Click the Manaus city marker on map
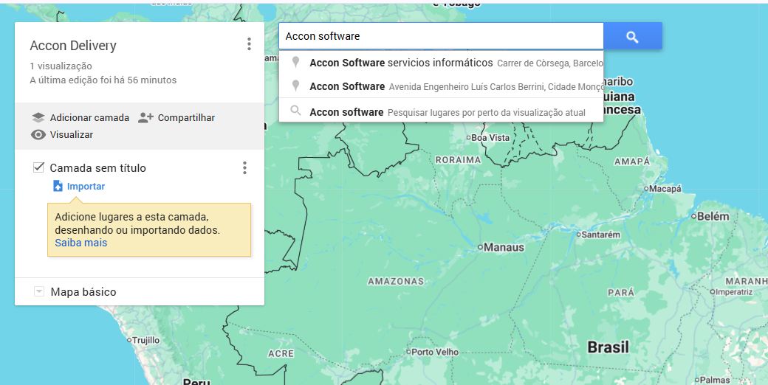Image resolution: width=768 pixels, height=385 pixels. (480, 247)
